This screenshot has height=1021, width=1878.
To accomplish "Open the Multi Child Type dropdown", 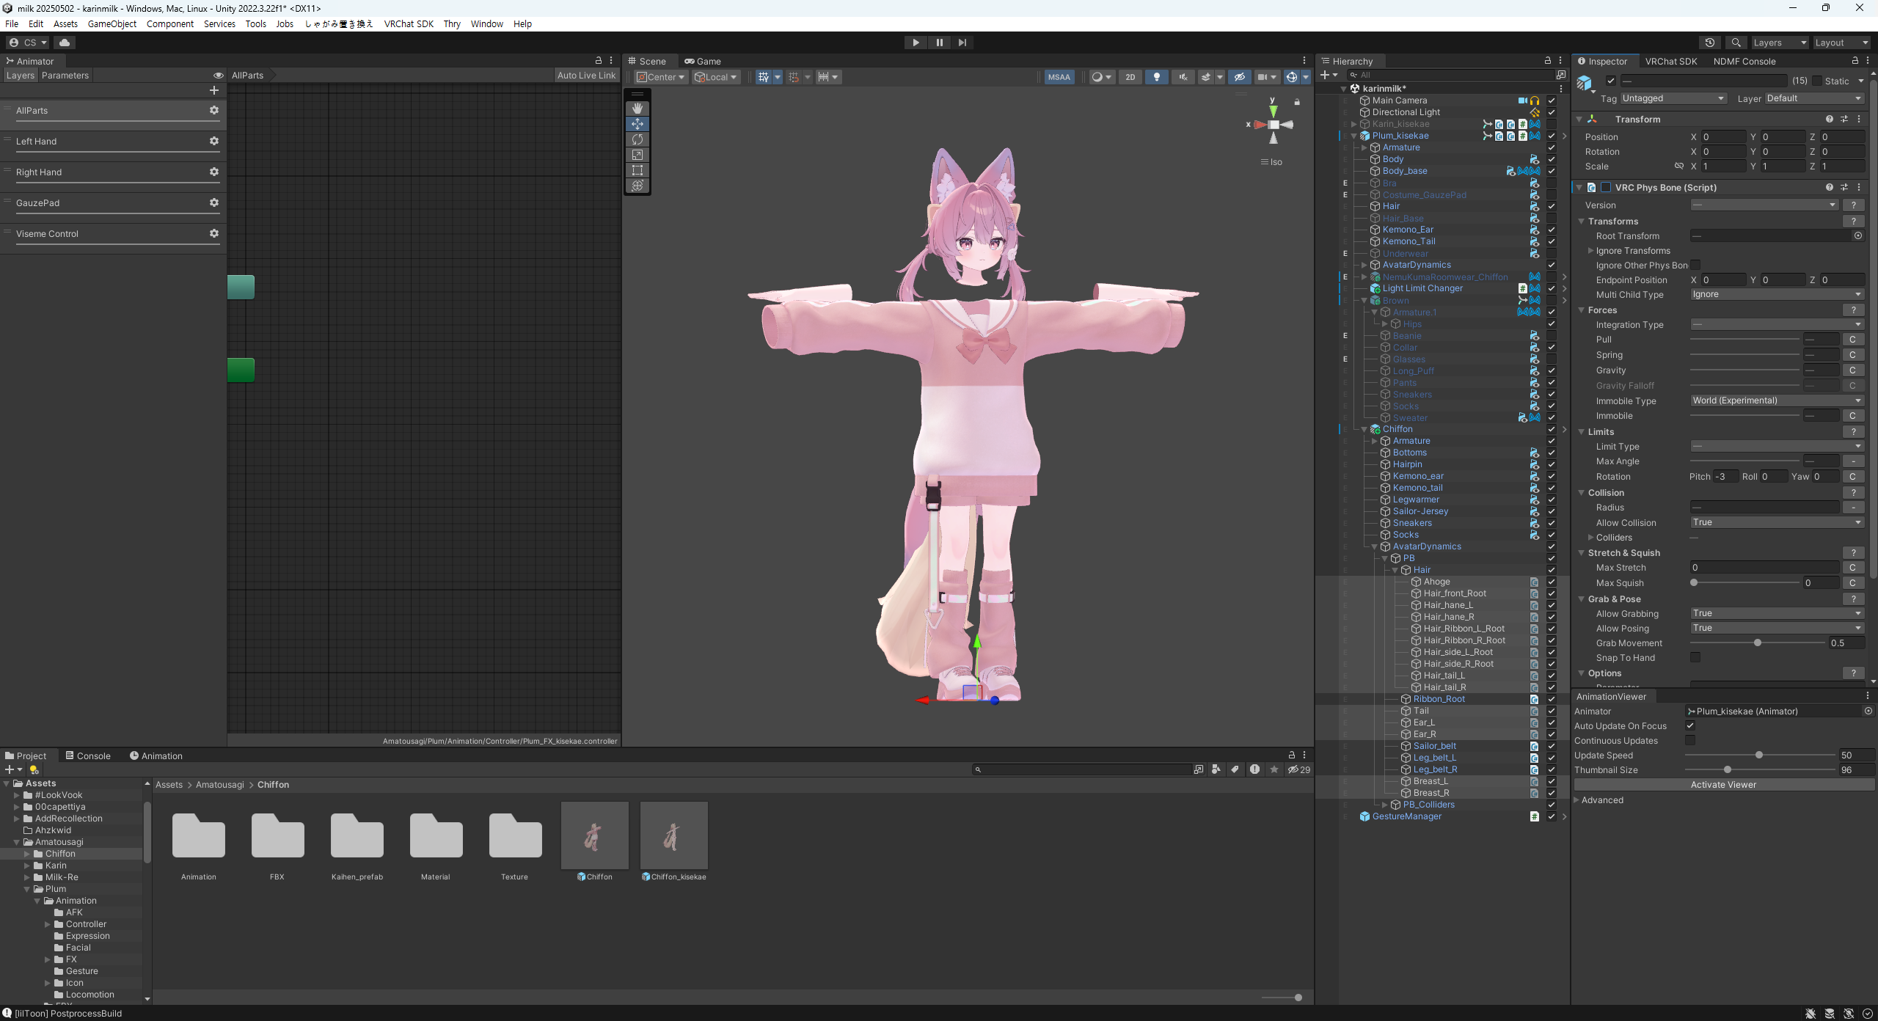I will pyautogui.click(x=1775, y=294).
